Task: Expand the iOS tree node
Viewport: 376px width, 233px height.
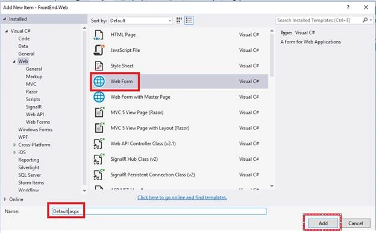Action: pyautogui.click(x=14, y=152)
